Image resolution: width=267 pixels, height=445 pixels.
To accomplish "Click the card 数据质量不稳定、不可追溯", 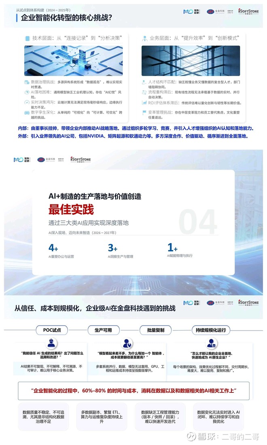I will pyautogui.click(x=43, y=417).
